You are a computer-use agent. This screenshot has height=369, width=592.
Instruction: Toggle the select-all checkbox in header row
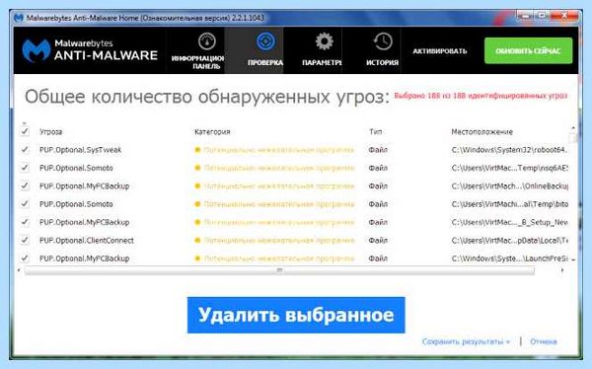pyautogui.click(x=25, y=131)
